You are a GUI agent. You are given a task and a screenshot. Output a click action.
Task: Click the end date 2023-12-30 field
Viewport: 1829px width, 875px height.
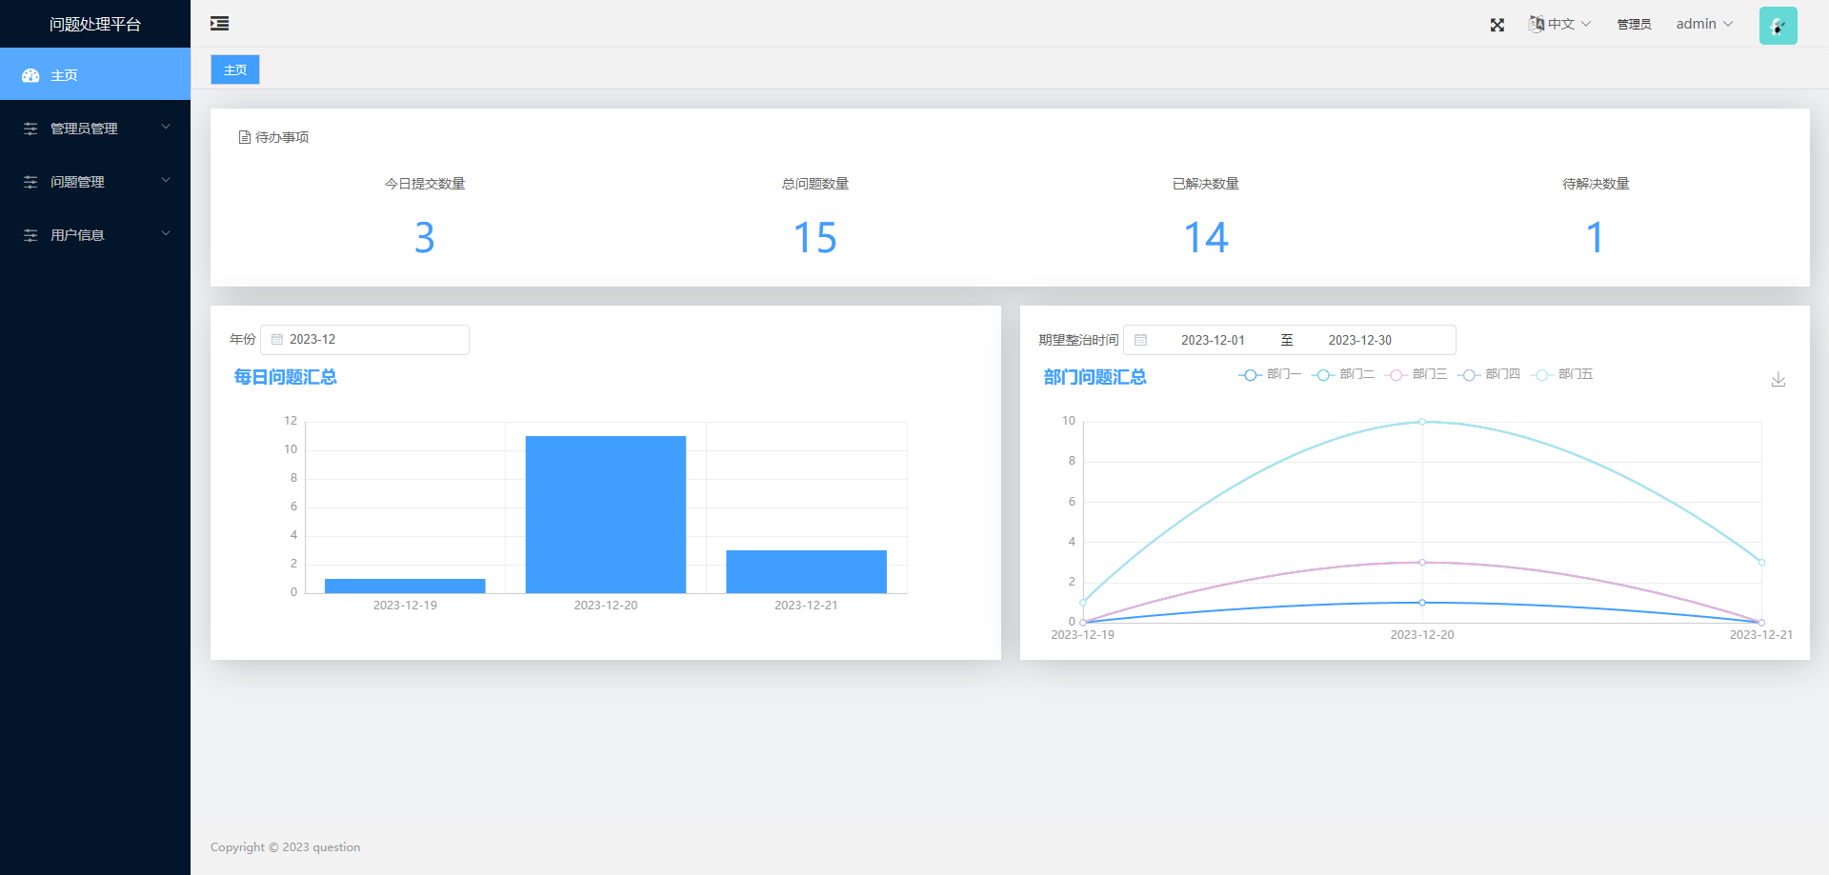(1359, 340)
